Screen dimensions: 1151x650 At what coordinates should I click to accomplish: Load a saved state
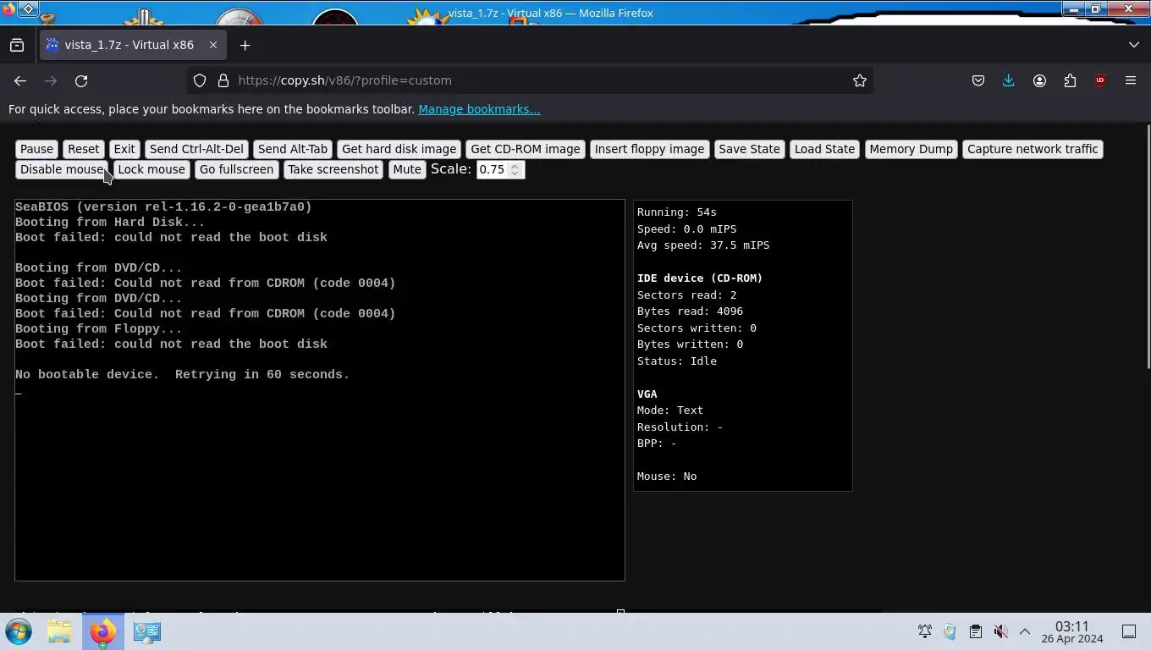pos(824,149)
